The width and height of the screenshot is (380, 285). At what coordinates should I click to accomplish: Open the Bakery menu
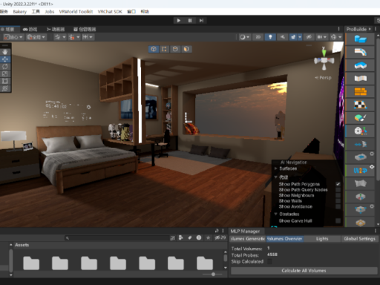[20, 12]
